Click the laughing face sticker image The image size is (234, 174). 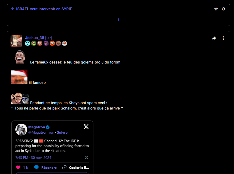click(20, 57)
